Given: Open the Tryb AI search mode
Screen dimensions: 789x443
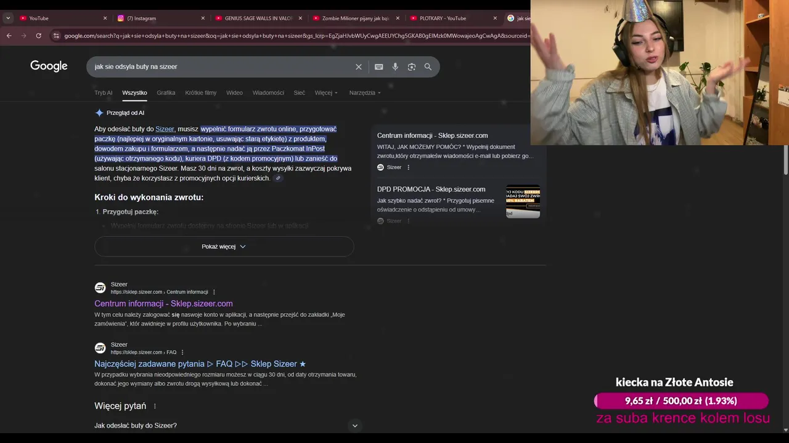Looking at the screenshot, I should (104, 93).
